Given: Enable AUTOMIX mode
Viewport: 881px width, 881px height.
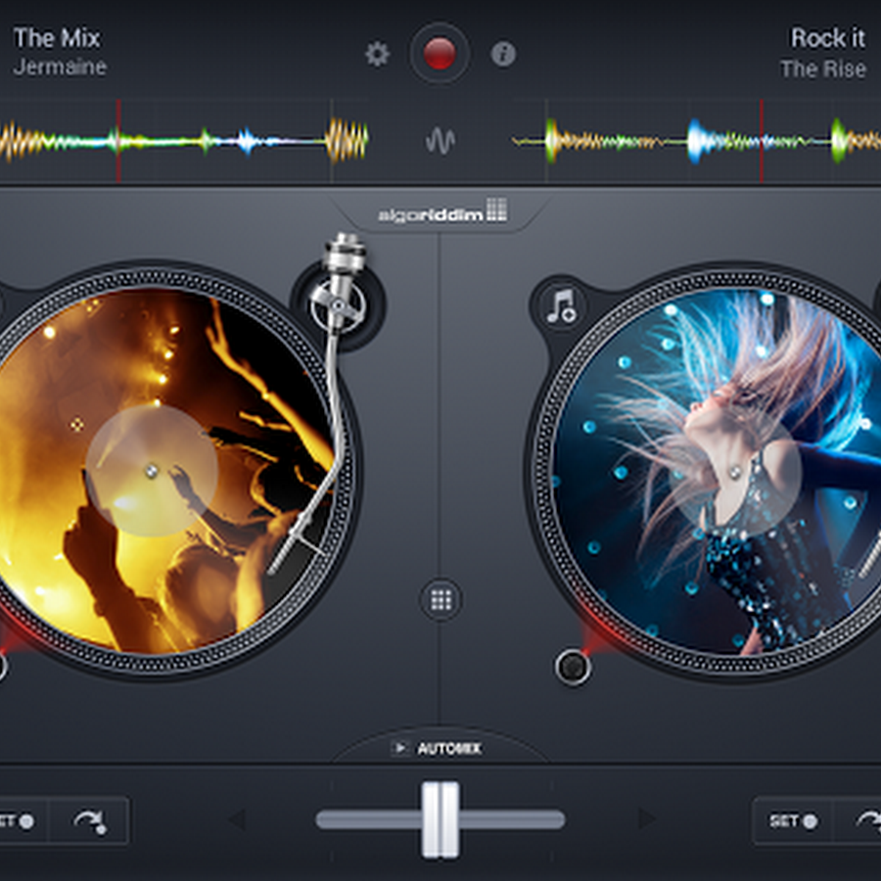Looking at the screenshot, I should pyautogui.click(x=440, y=748).
